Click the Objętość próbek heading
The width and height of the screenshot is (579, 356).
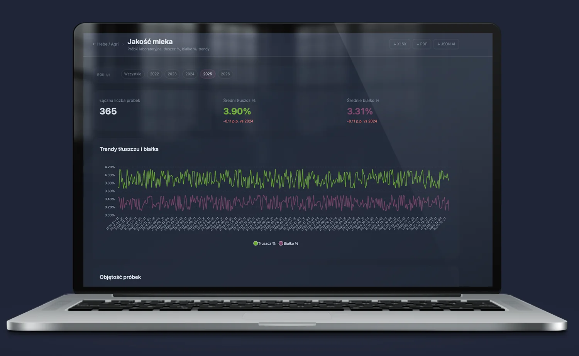(120, 277)
